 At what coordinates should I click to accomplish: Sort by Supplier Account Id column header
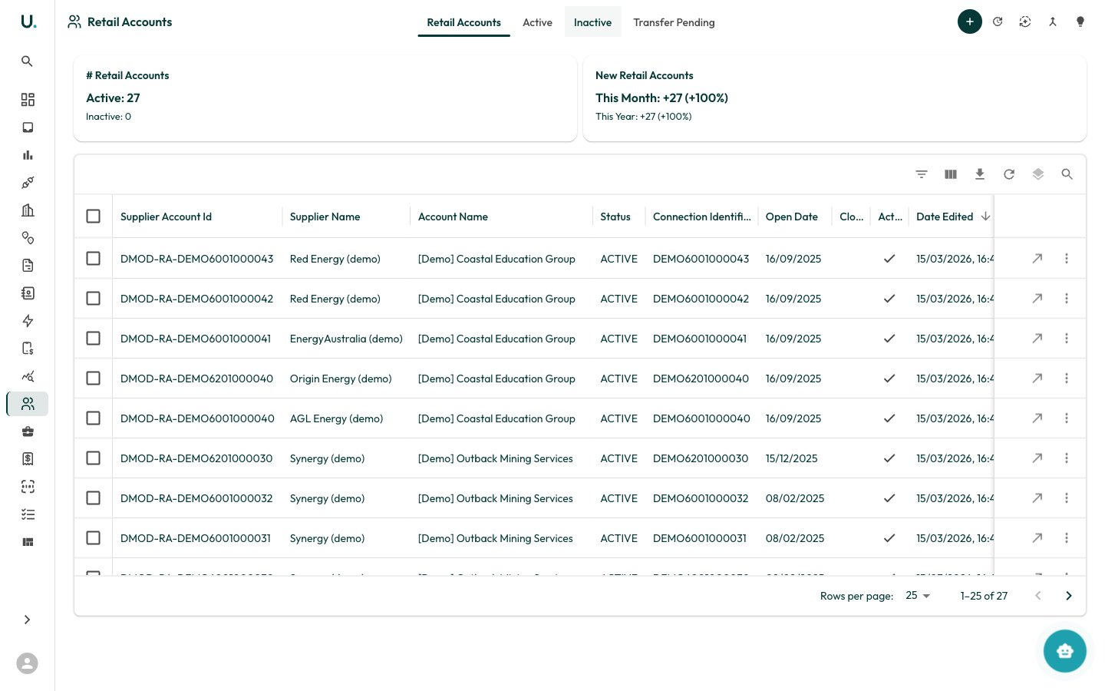point(166,217)
